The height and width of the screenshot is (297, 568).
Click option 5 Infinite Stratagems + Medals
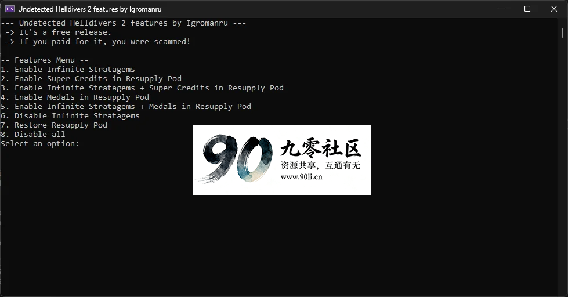click(126, 107)
